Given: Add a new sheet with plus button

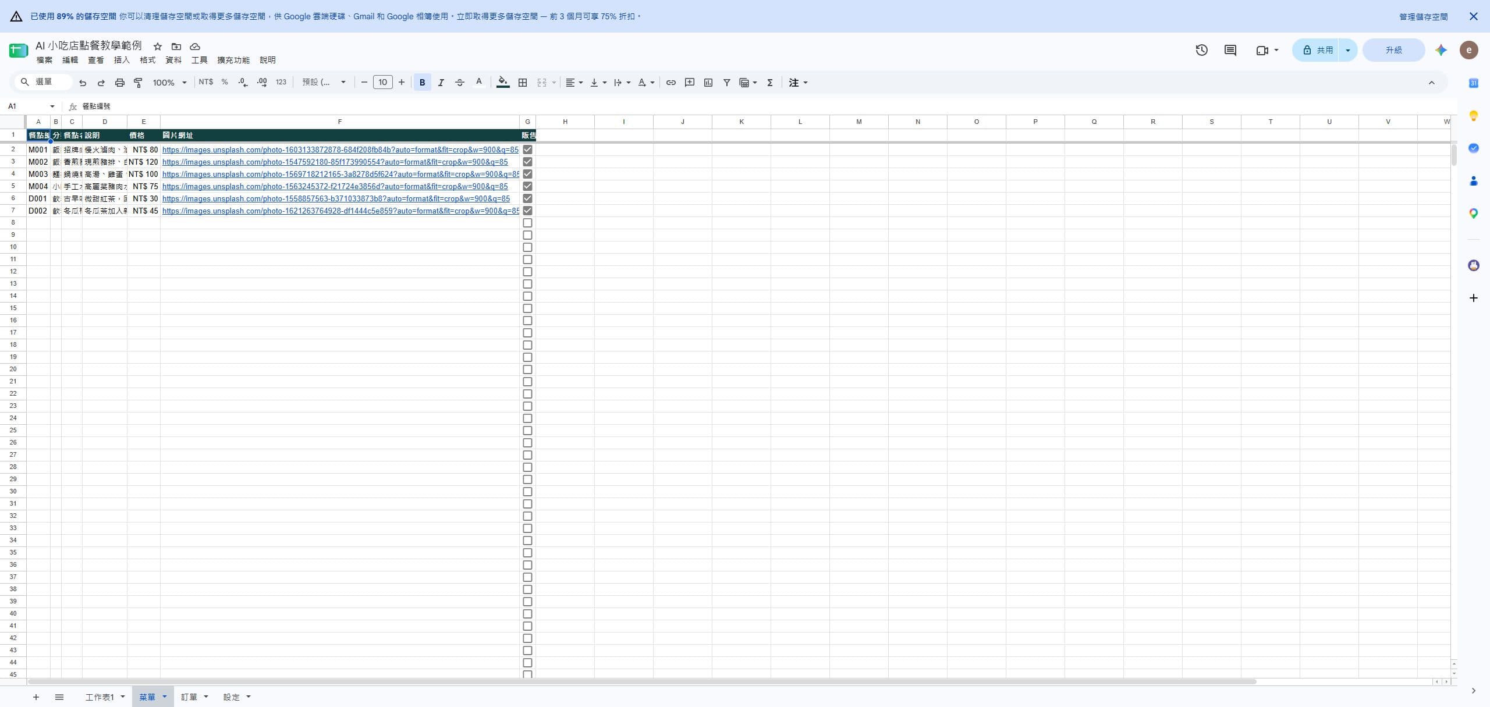Looking at the screenshot, I should coord(36,697).
